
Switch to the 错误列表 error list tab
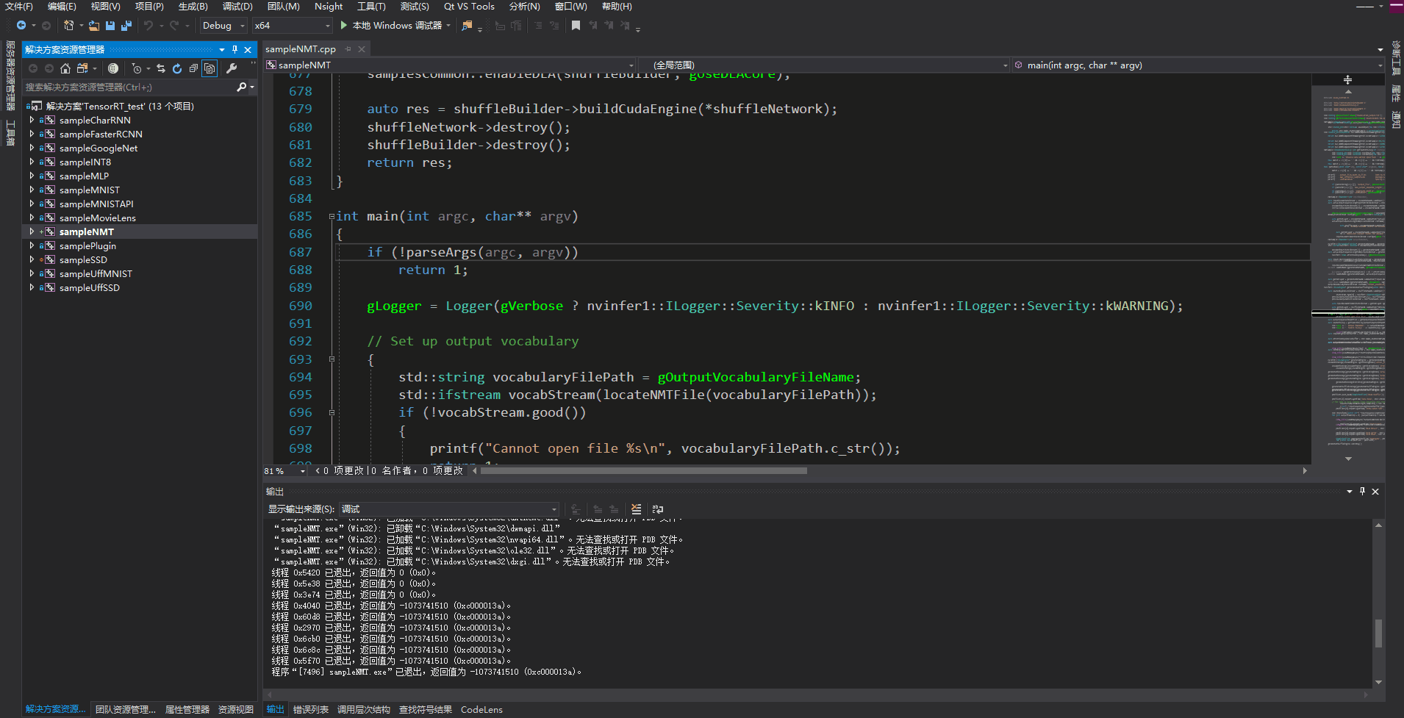310,709
